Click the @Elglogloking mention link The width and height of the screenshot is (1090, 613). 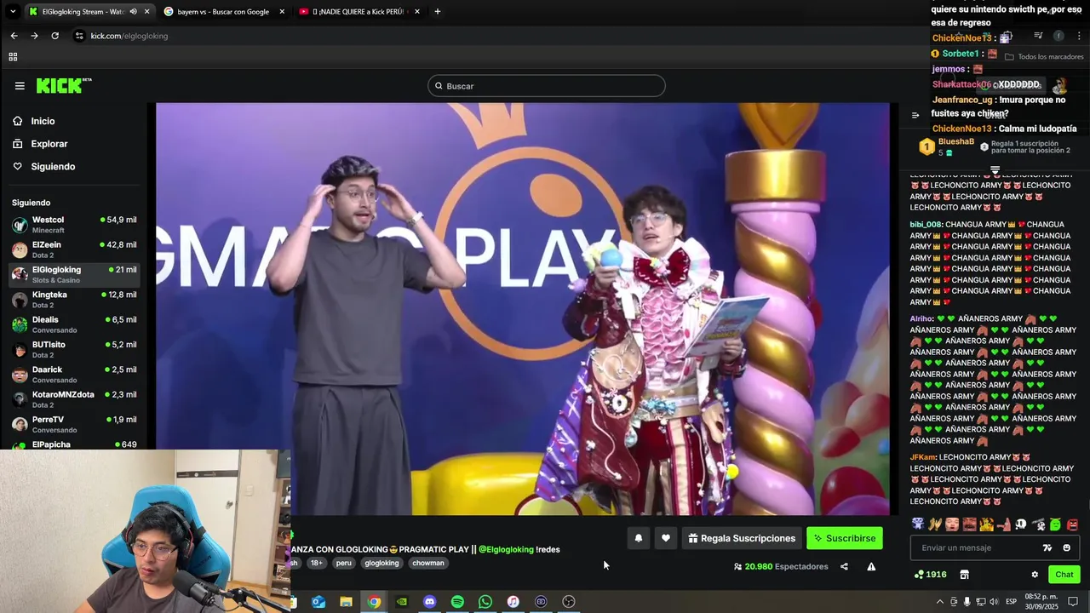(x=506, y=549)
